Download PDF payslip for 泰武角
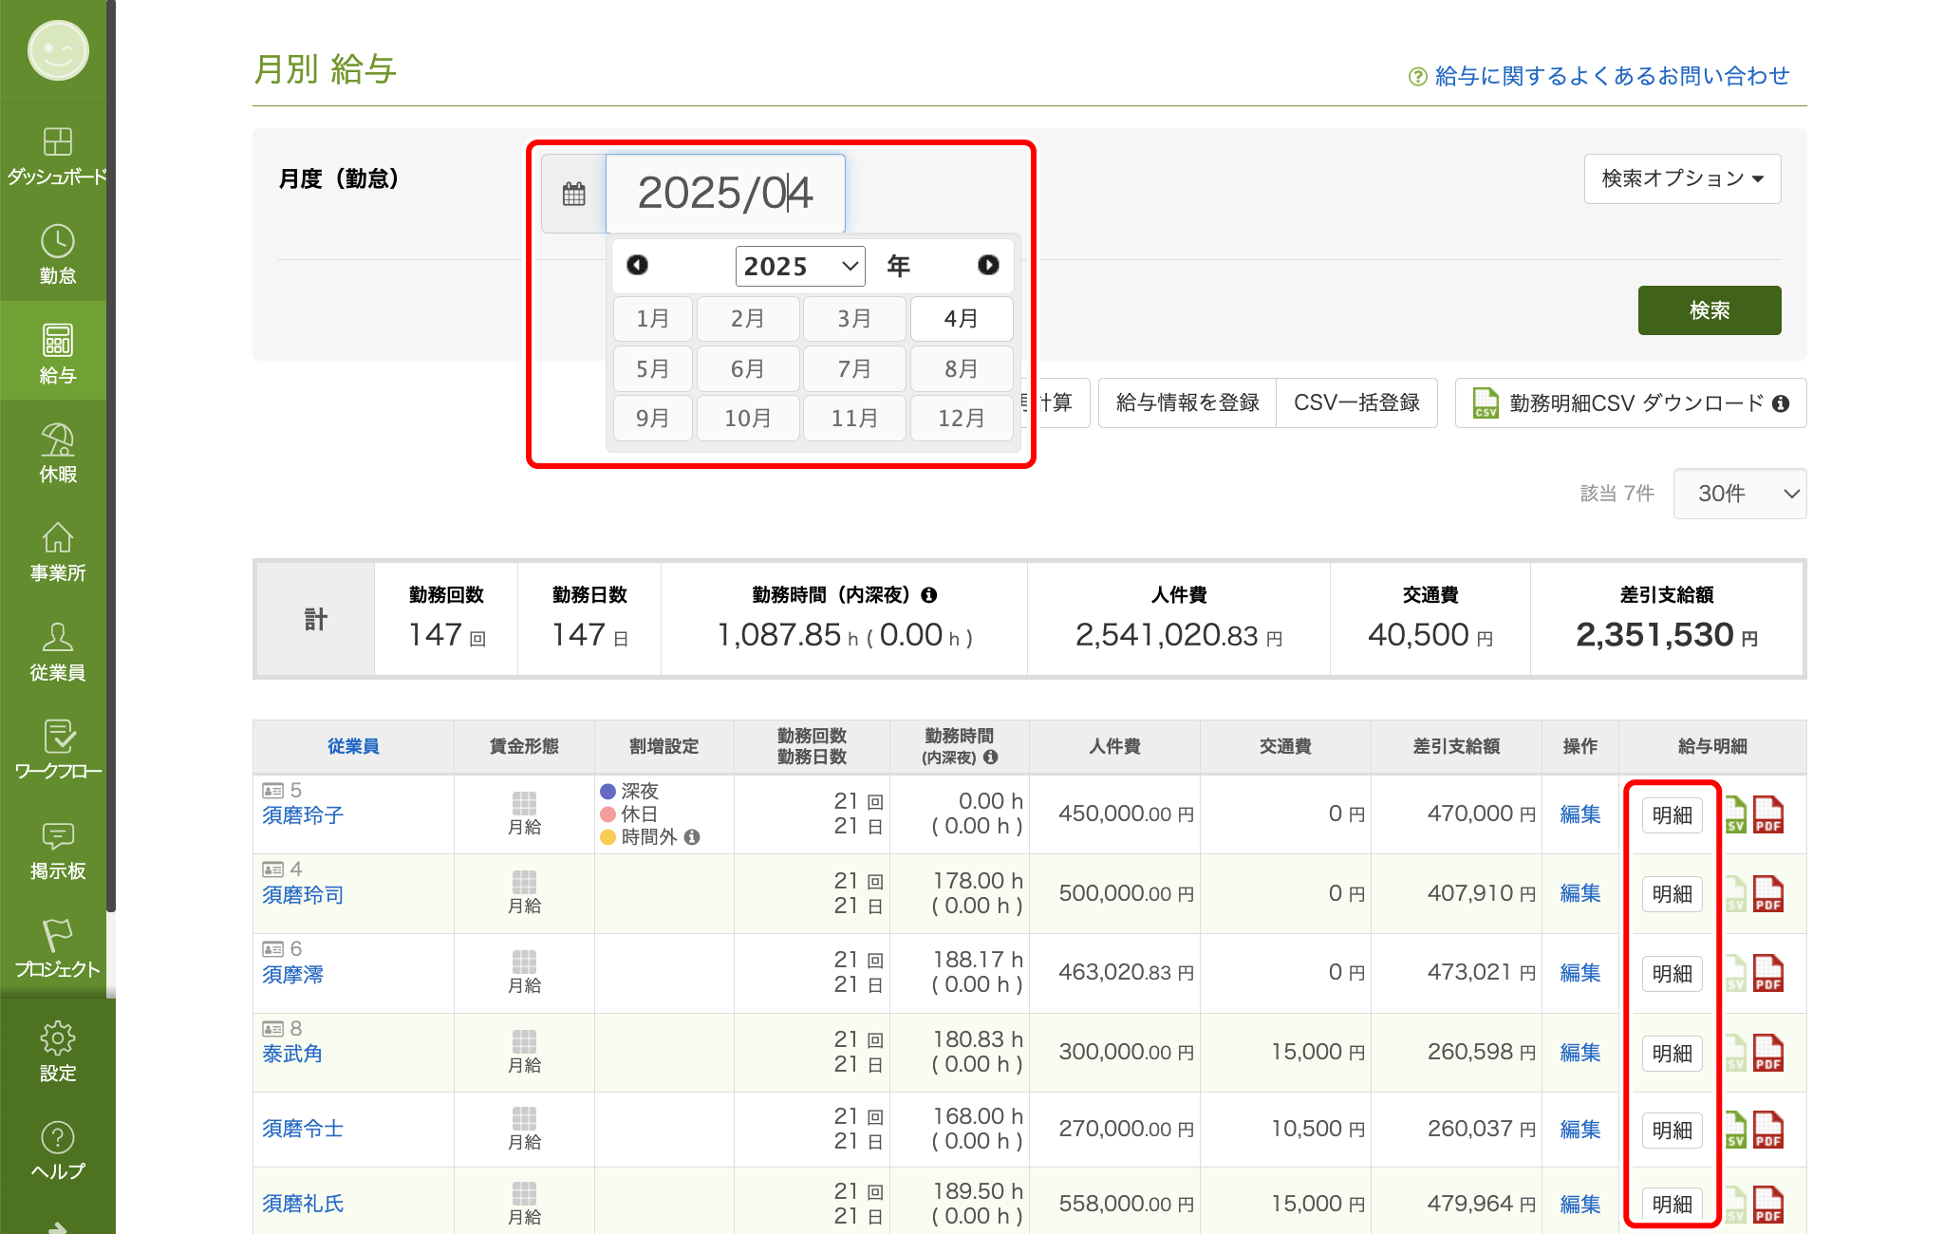This screenshot has height=1234, width=1944. (x=1767, y=1053)
